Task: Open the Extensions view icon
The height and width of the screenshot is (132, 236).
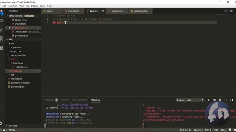Action: [1, 48]
